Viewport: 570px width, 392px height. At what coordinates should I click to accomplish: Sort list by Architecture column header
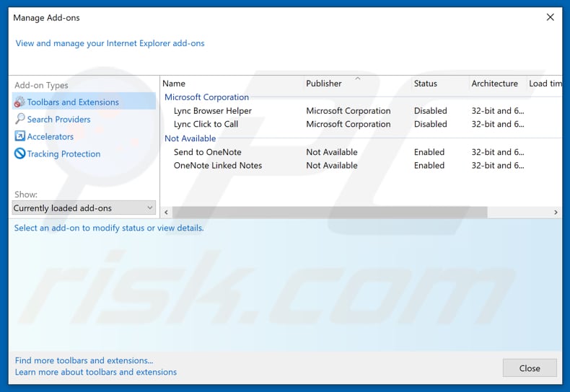pyautogui.click(x=494, y=84)
